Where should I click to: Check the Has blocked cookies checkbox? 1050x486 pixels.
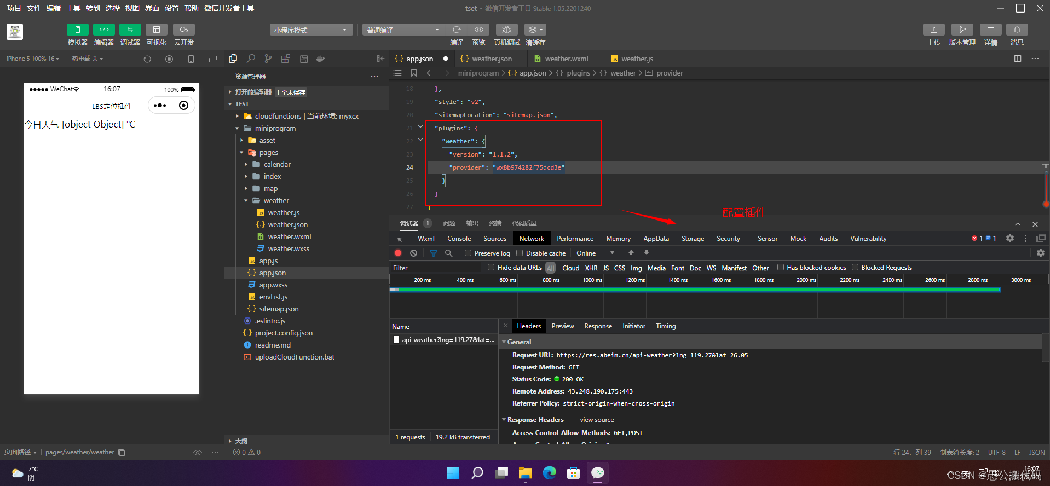781,267
